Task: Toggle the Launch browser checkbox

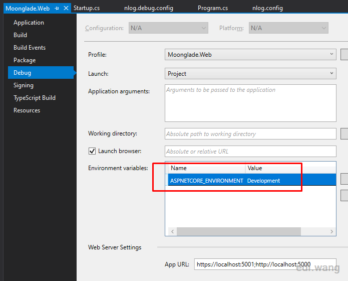Action: (92, 151)
